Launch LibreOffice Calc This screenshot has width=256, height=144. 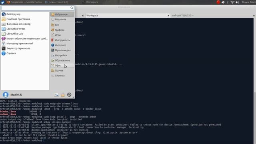pos(25,34)
